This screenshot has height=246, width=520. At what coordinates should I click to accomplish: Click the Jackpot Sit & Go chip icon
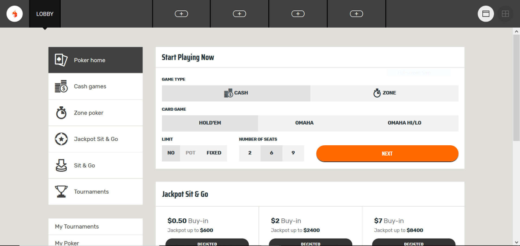pyautogui.click(x=61, y=139)
